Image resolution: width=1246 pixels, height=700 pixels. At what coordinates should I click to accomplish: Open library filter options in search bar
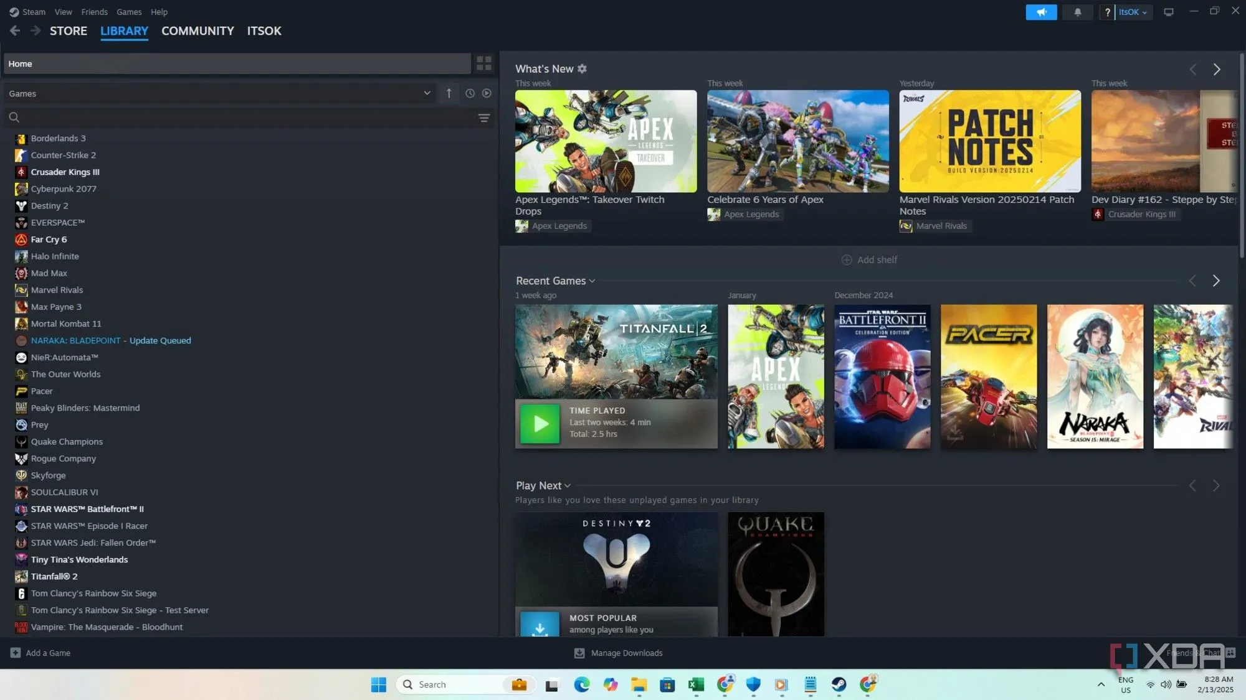click(484, 117)
